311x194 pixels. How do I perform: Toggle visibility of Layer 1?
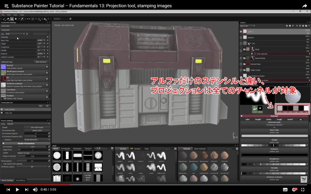pos(241,31)
